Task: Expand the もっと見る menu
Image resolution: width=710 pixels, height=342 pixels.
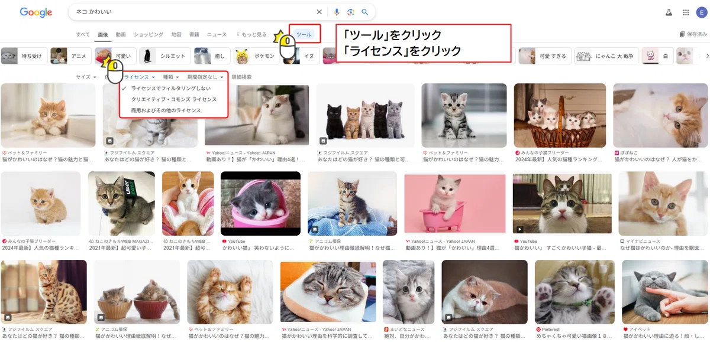Action: [x=252, y=35]
